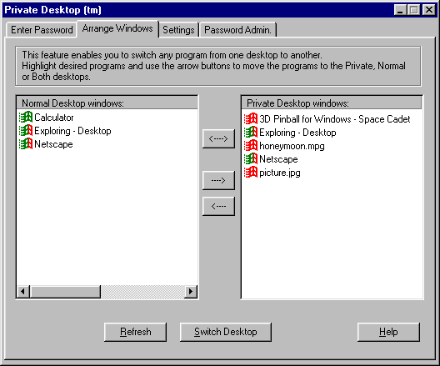Switch to the Settings tab
440x366 pixels.
point(178,30)
